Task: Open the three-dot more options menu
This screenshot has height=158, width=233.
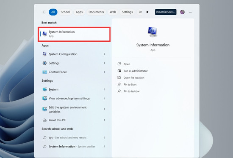Action: tap(191, 12)
